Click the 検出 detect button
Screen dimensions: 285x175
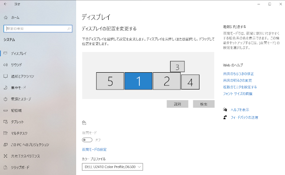pyautogui.click(x=204, y=104)
